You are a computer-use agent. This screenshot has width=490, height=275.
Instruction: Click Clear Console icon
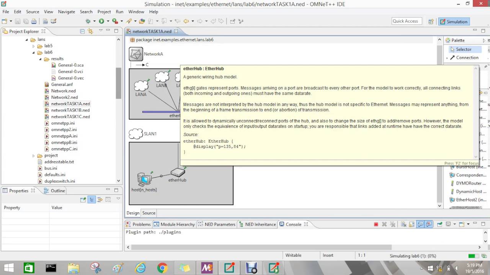404,224
